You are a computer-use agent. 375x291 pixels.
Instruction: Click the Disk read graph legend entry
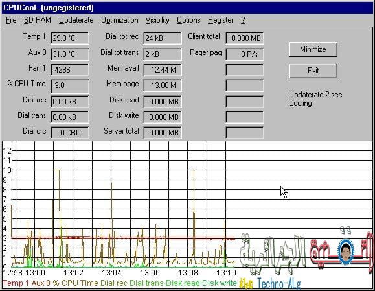183,283
